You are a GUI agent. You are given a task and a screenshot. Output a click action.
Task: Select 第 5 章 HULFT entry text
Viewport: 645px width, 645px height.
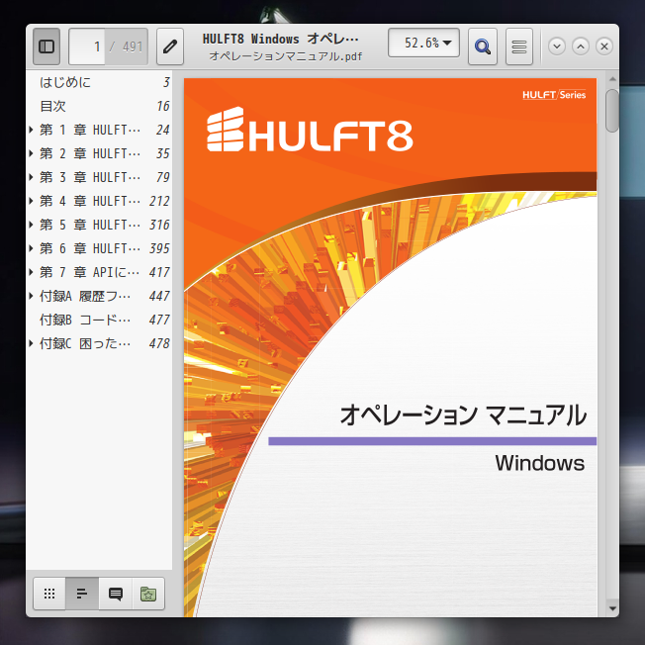coord(90,225)
